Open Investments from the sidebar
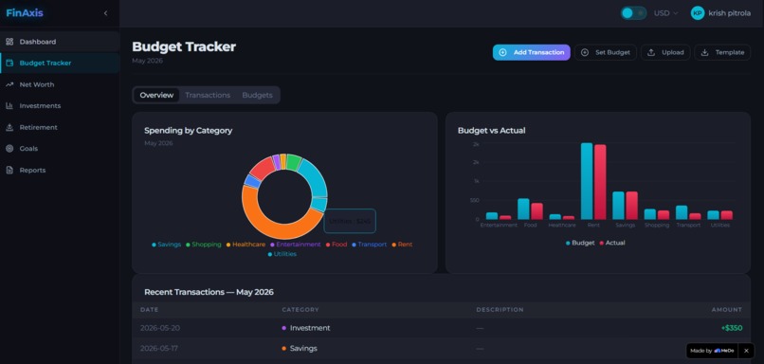Viewport: 764px width, 364px height. 60,106
